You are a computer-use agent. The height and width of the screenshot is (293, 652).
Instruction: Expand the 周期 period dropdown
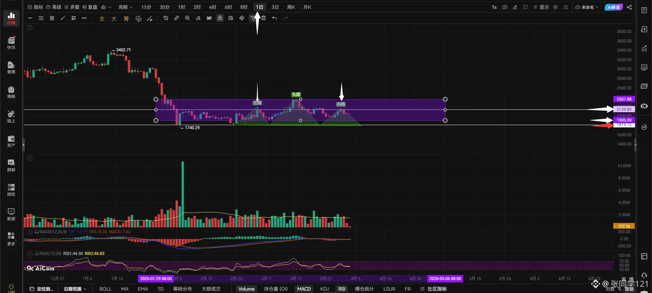(x=125, y=7)
